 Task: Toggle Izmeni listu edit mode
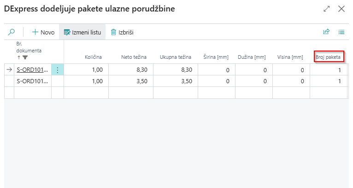pos(82,32)
